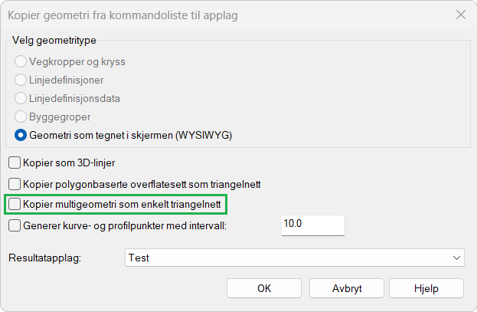Click the interval field showing 10.0

312,225
